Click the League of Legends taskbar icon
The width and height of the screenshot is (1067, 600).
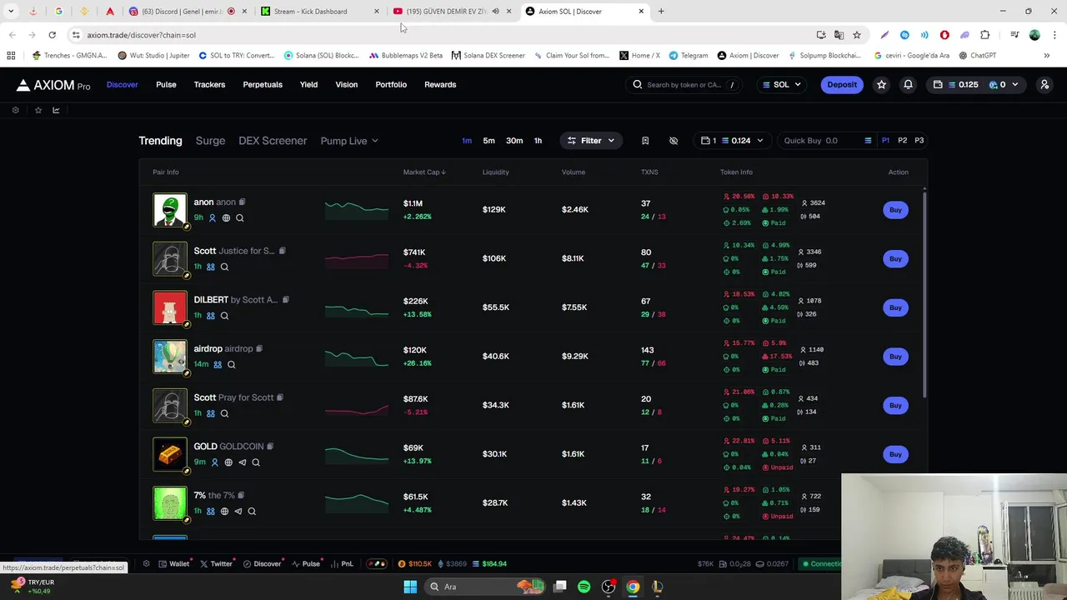pyautogui.click(x=657, y=587)
